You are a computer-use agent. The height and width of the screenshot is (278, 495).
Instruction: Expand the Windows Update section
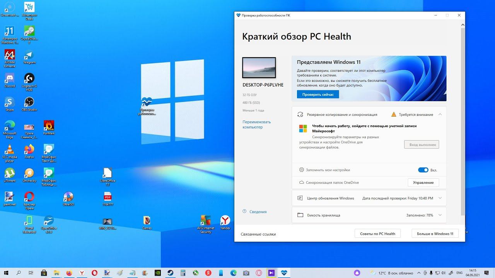440,198
